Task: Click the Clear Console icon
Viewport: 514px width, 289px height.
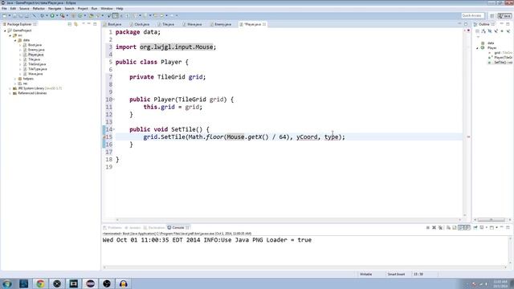Action: [x=448, y=227]
